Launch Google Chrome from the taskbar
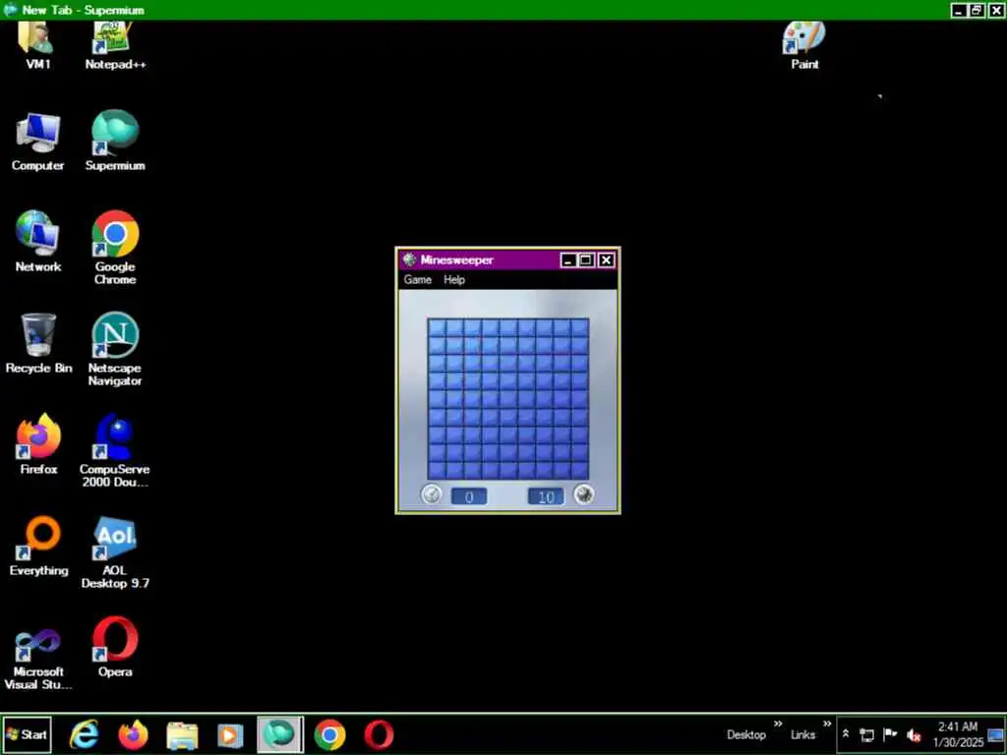The width and height of the screenshot is (1007, 755). [329, 734]
